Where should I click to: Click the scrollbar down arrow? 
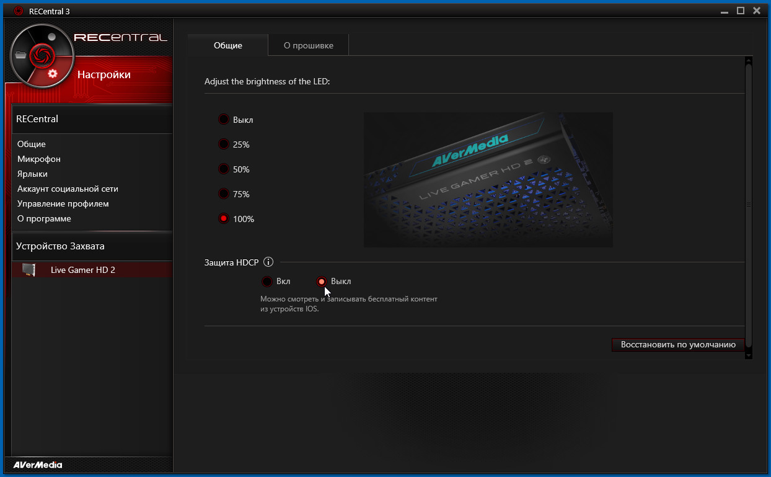(x=749, y=355)
